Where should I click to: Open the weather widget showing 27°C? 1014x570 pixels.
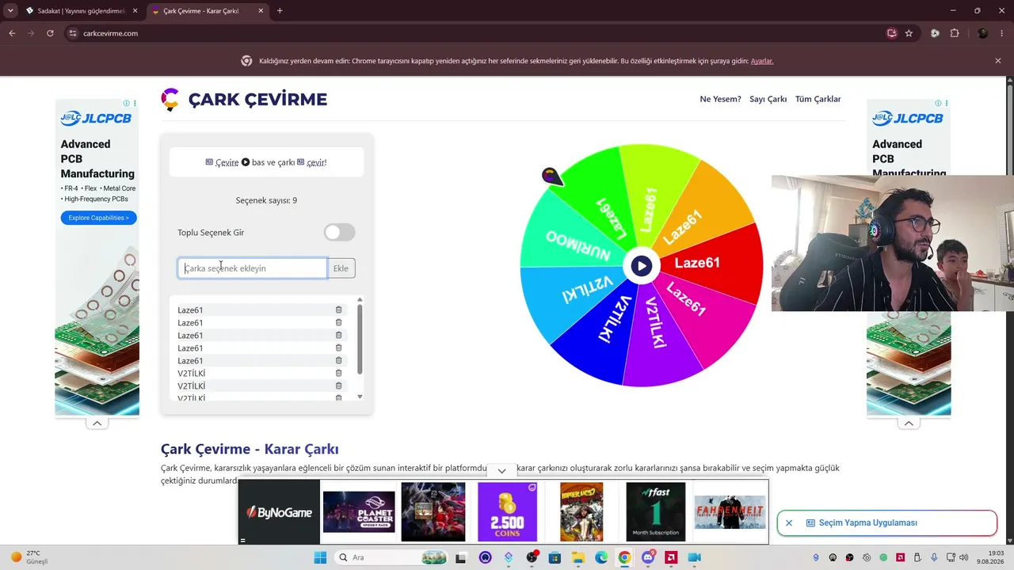click(29, 557)
